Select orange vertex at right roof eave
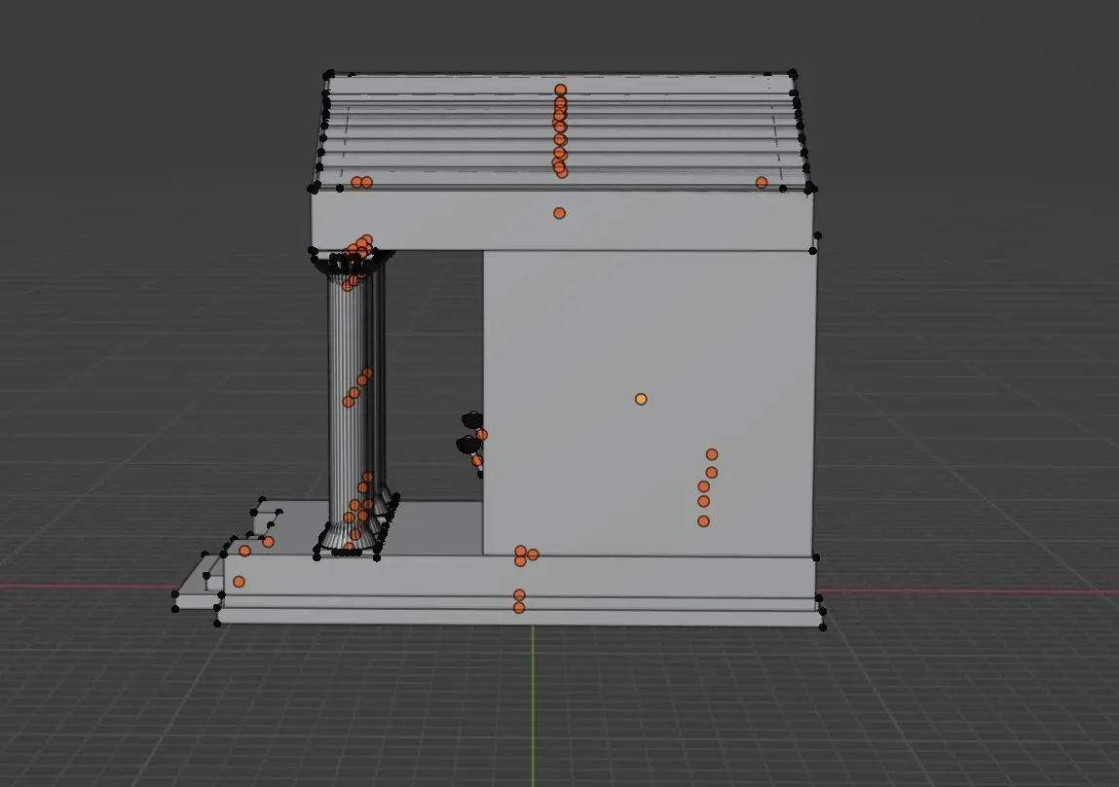 point(762,183)
